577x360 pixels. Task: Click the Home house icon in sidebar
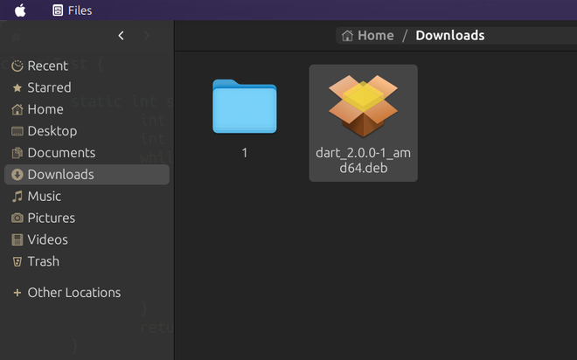pos(17,110)
